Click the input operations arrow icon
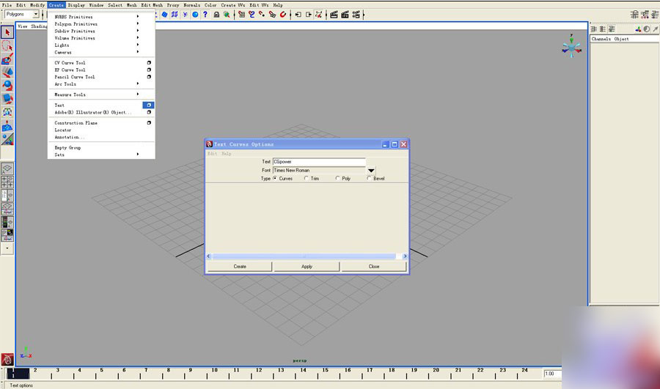Image resolution: width=660 pixels, height=389 pixels. click(x=298, y=15)
